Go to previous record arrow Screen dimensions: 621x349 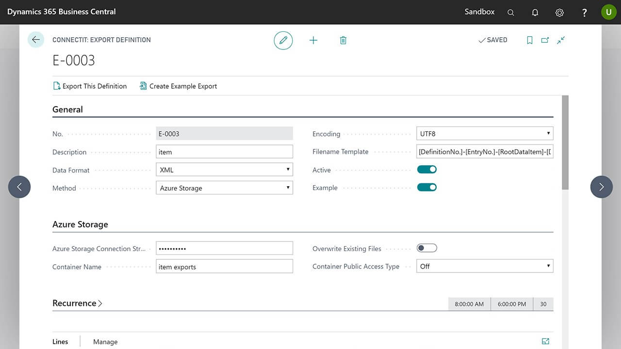pos(19,187)
